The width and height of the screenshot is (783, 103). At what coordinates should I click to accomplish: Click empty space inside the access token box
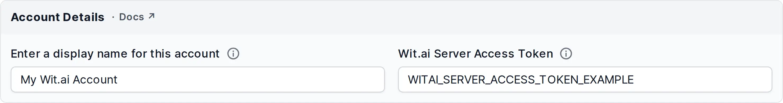tap(702, 79)
